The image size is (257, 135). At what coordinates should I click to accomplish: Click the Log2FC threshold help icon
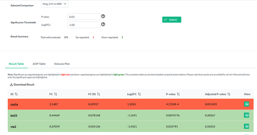pos(103,24)
